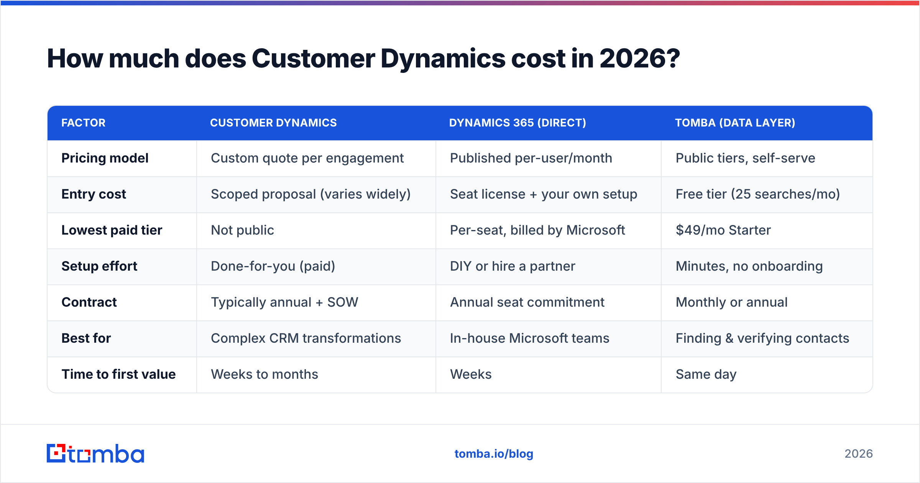Click the Setup effort row label
This screenshot has width=920, height=483.
99,266
